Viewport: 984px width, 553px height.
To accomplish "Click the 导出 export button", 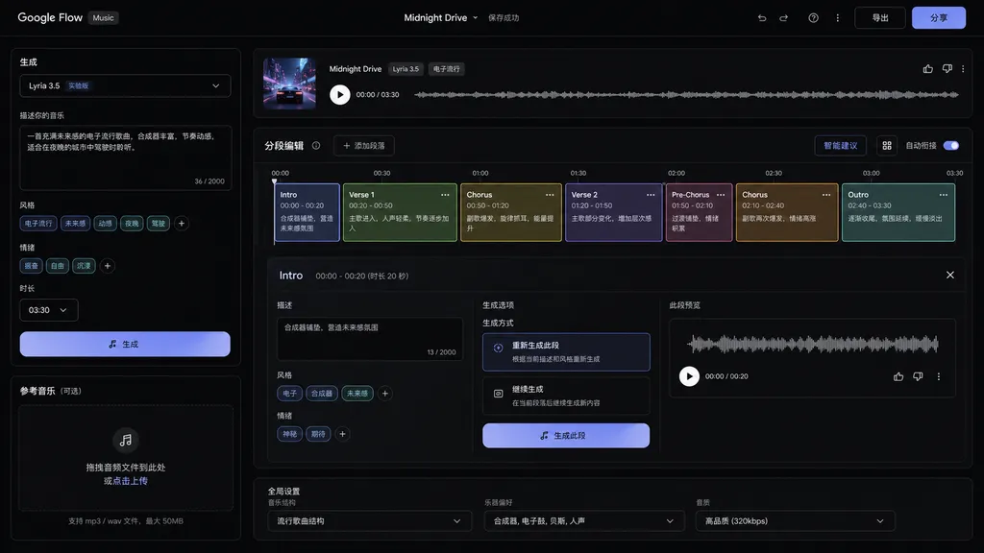I will [880, 17].
